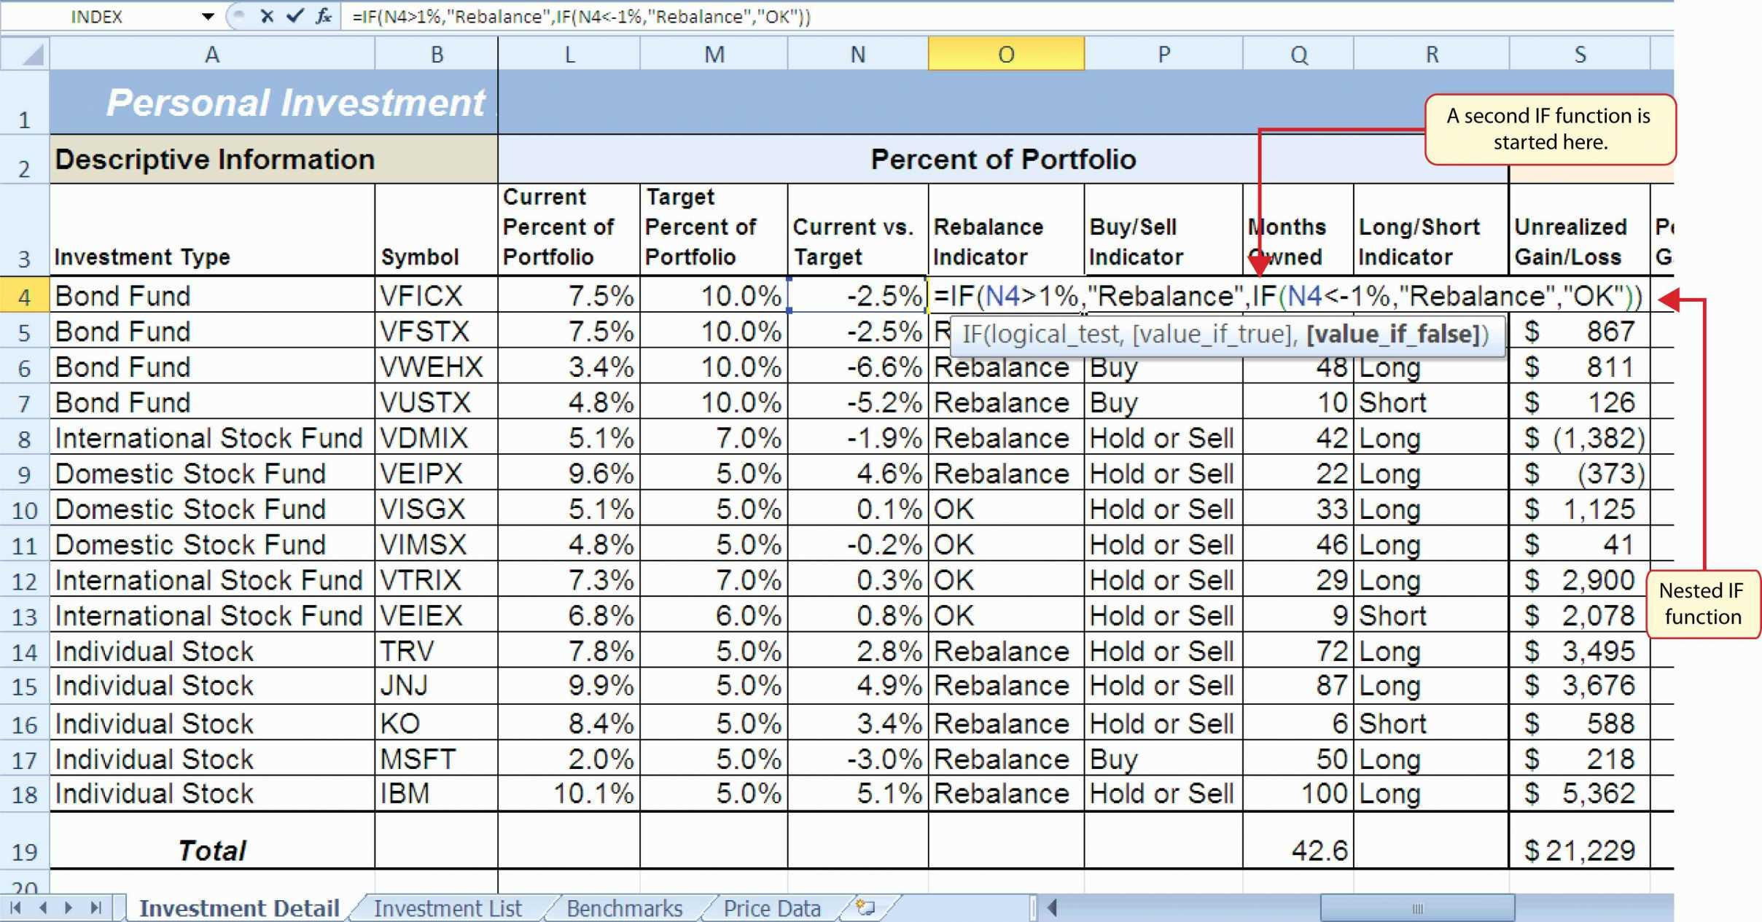Screen dimensions: 1762x922
Task: Toggle visibility of row 19 Total row
Action: point(23,848)
